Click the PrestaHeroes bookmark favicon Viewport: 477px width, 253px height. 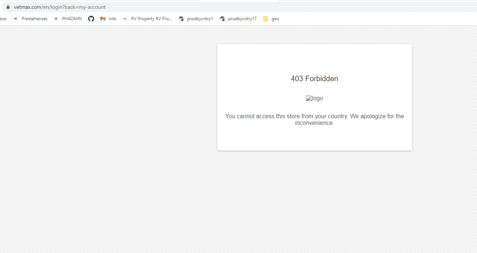pyautogui.click(x=16, y=19)
